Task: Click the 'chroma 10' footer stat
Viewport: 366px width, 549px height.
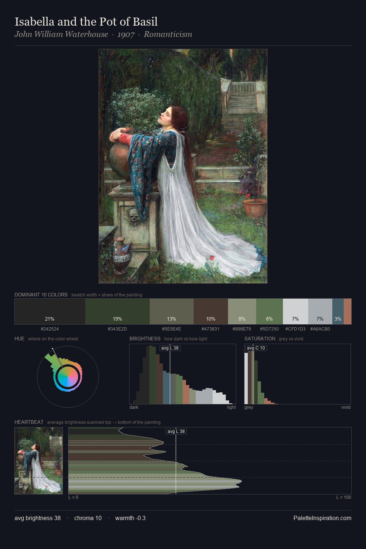Action: (88, 518)
